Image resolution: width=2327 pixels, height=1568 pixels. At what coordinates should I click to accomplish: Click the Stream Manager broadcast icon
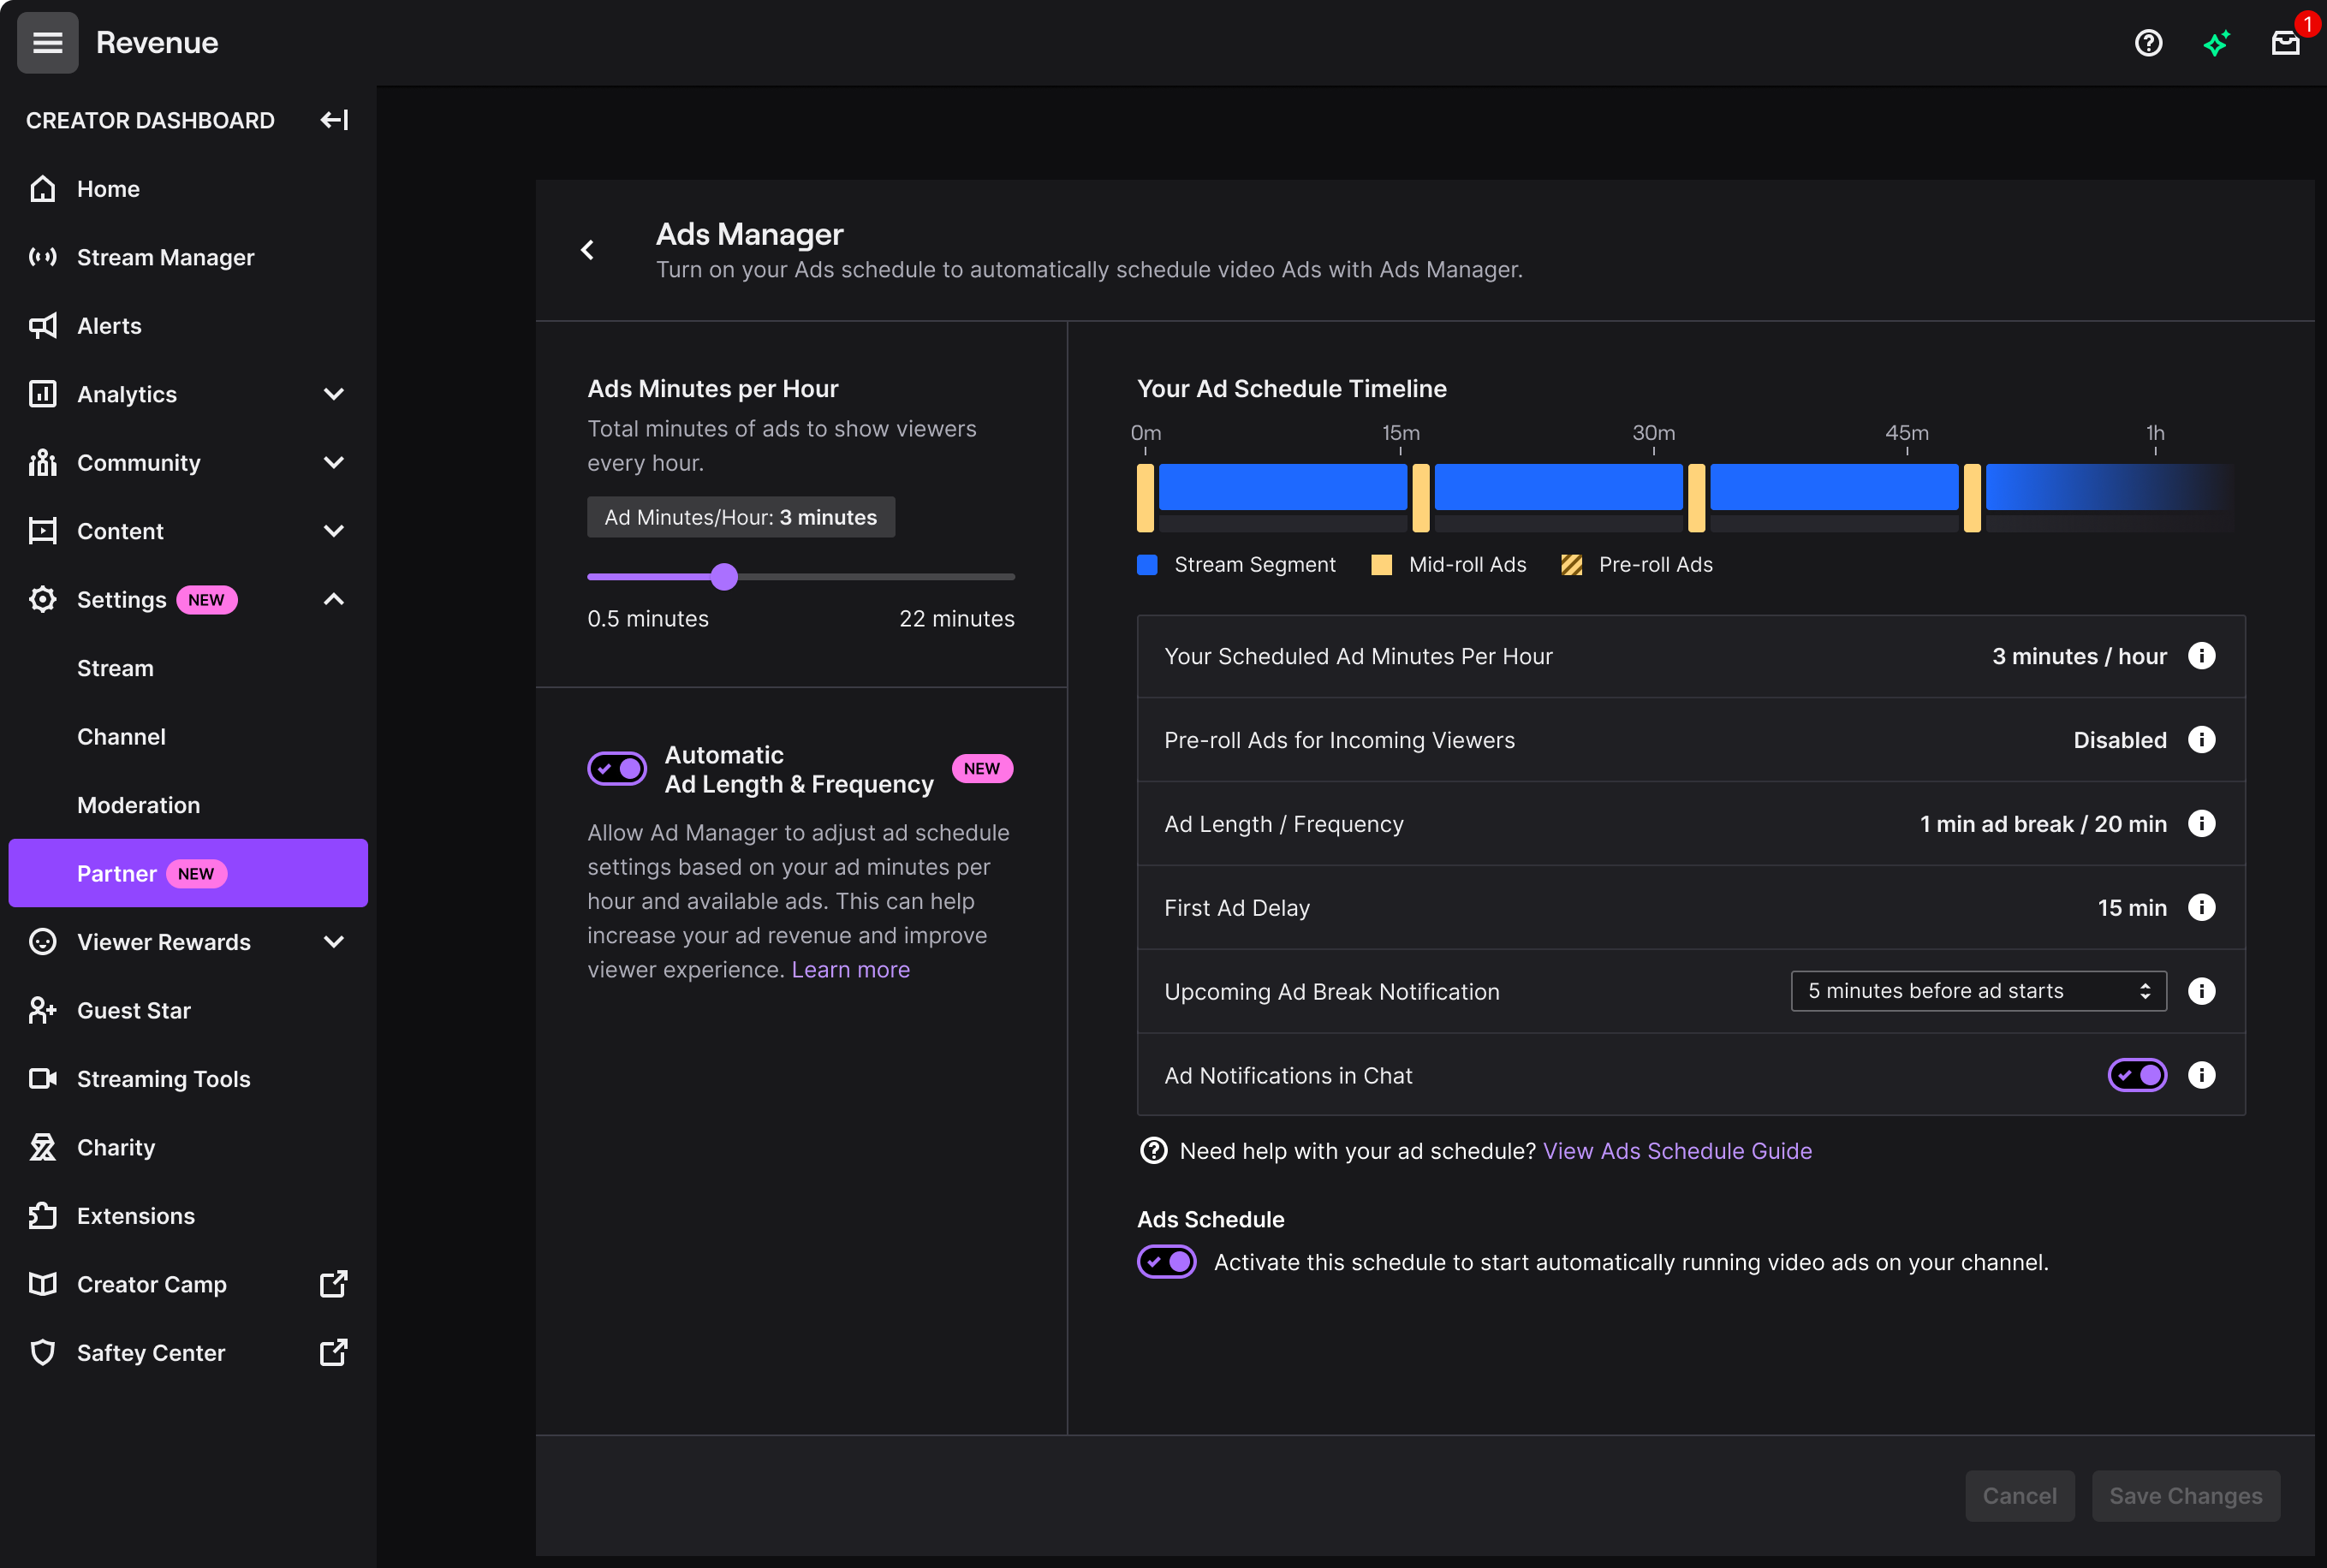pos(42,257)
